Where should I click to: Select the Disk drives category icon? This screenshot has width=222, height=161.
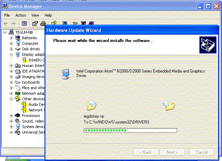click(18, 49)
